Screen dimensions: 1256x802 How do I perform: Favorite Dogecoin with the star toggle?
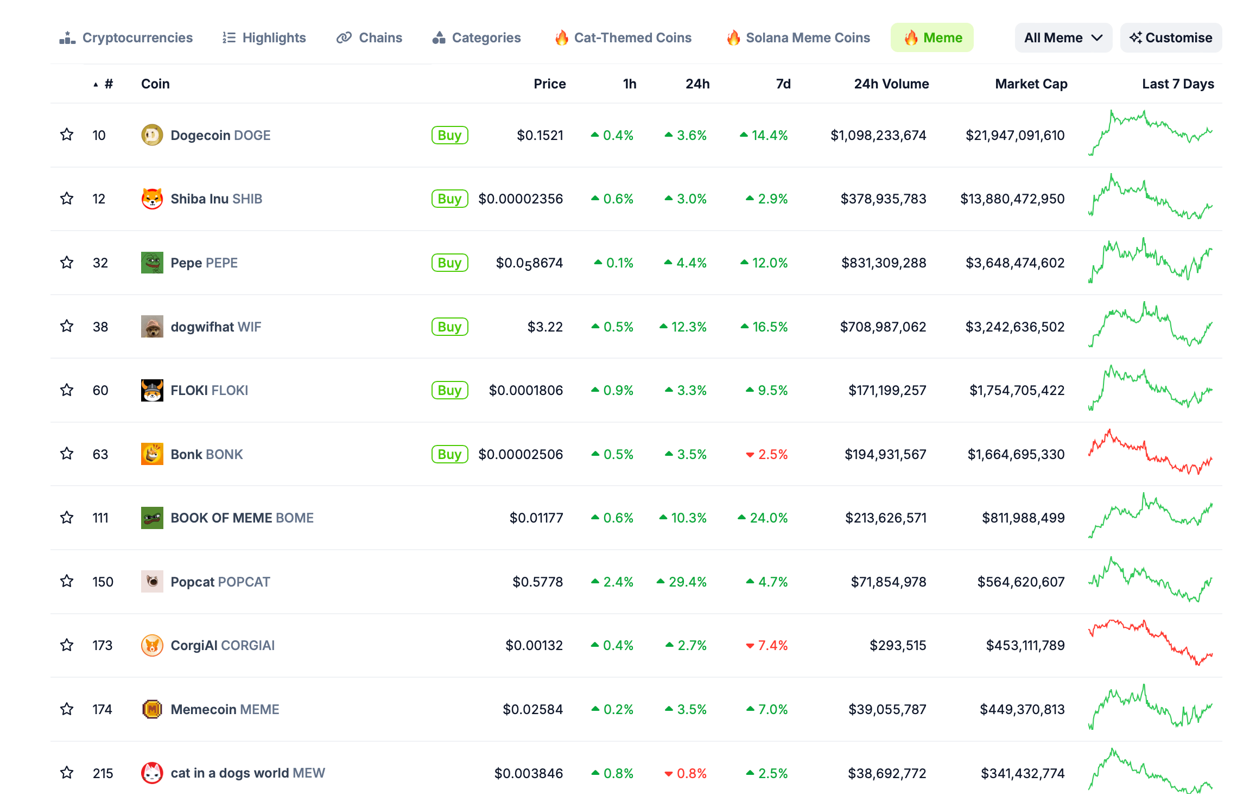[x=67, y=135]
